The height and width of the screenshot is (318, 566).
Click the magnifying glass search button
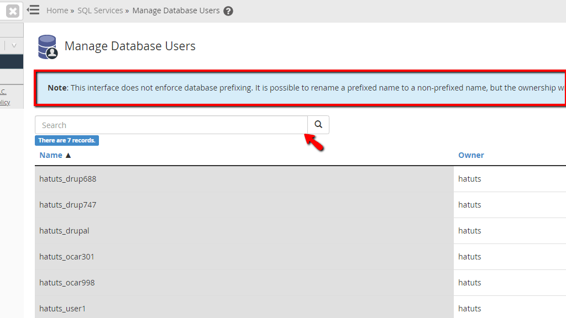pos(318,125)
